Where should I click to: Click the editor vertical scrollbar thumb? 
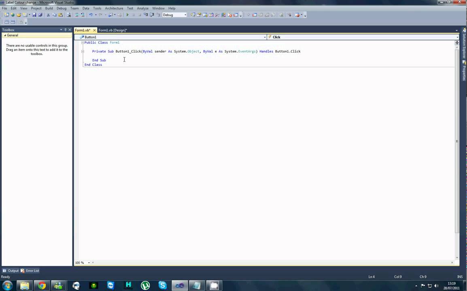(x=457, y=141)
